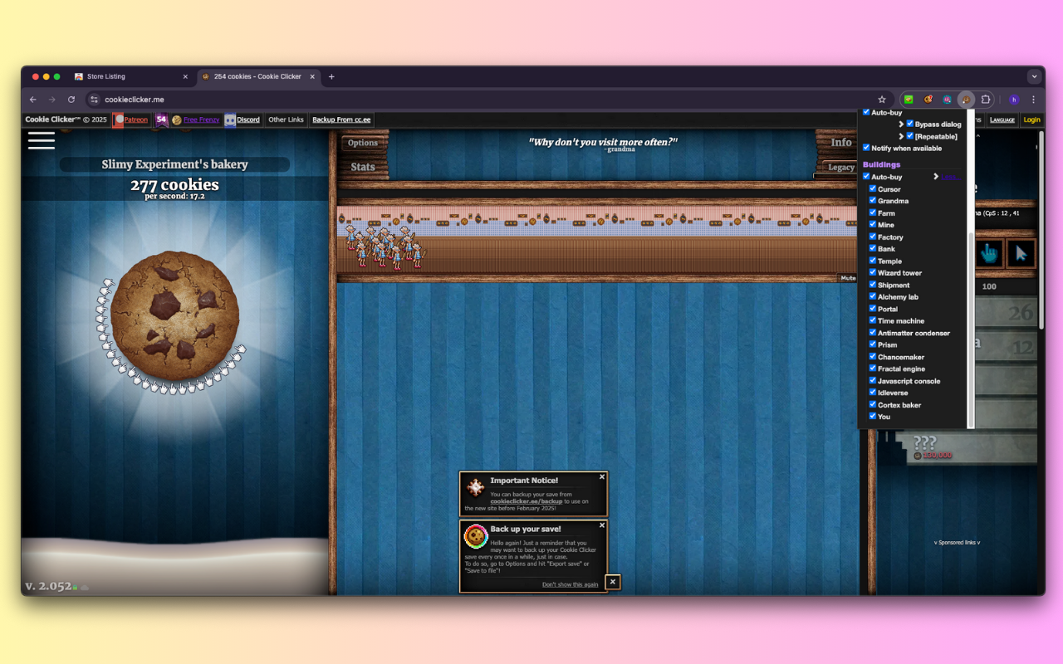Click the Backup From cc.ee button
This screenshot has height=664, width=1063.
[x=340, y=120]
